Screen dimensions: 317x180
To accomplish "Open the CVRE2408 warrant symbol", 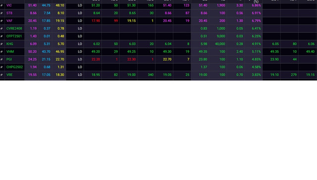I will (x=14, y=29).
